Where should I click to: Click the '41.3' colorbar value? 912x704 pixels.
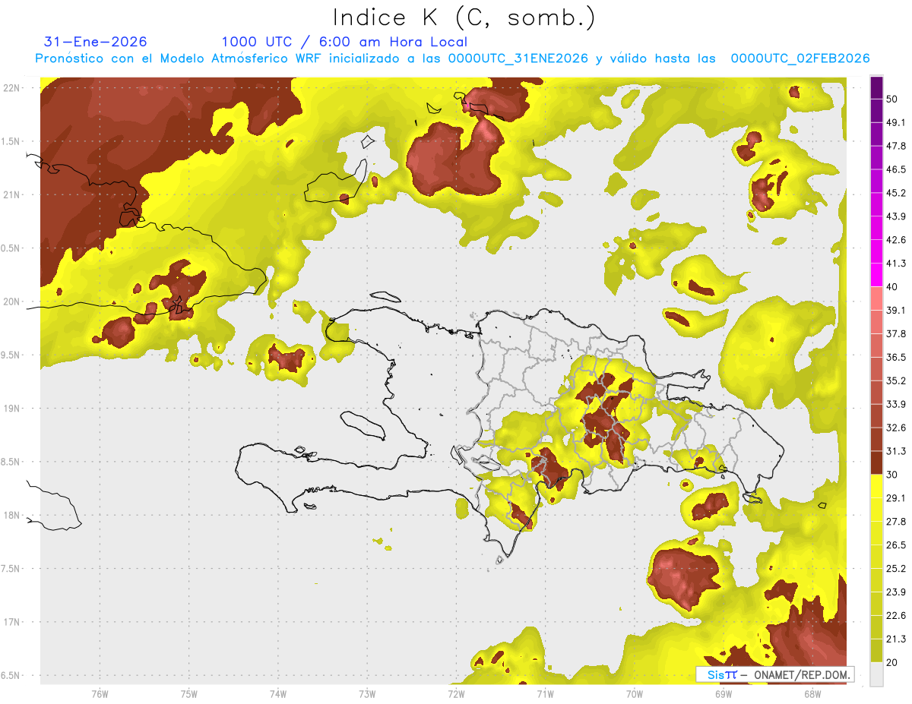pos(895,264)
